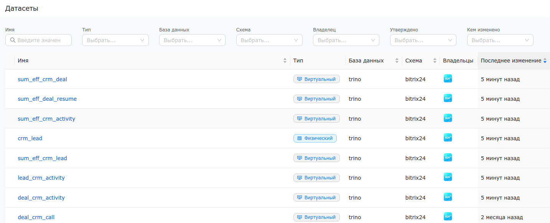Open the Кем изменено filter dropdown
Screen dimensions: 550x223
[500, 40]
